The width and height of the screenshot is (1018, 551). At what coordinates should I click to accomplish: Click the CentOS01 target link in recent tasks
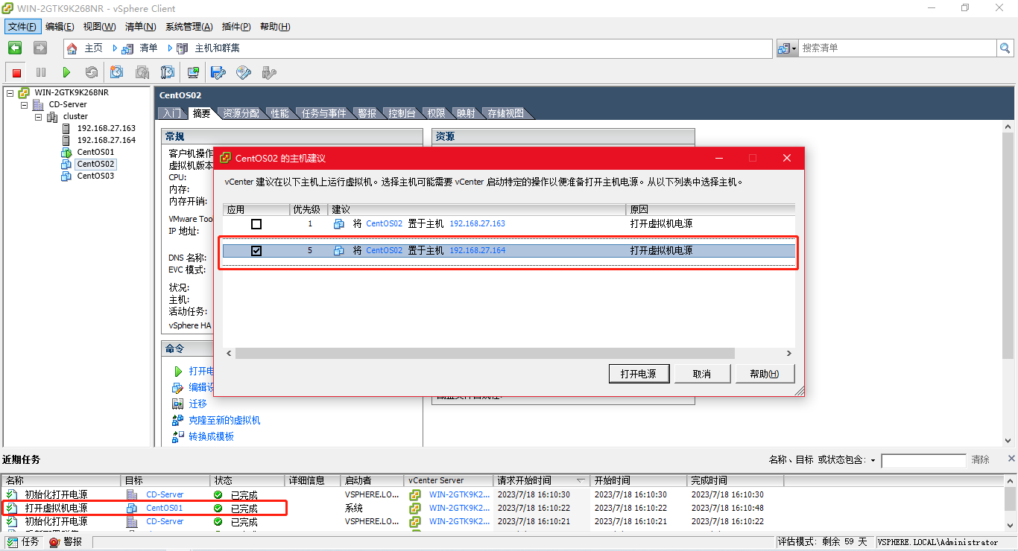click(x=164, y=508)
